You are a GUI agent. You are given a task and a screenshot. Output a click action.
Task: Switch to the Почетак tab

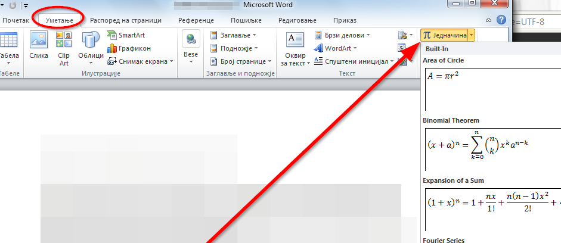click(16, 20)
